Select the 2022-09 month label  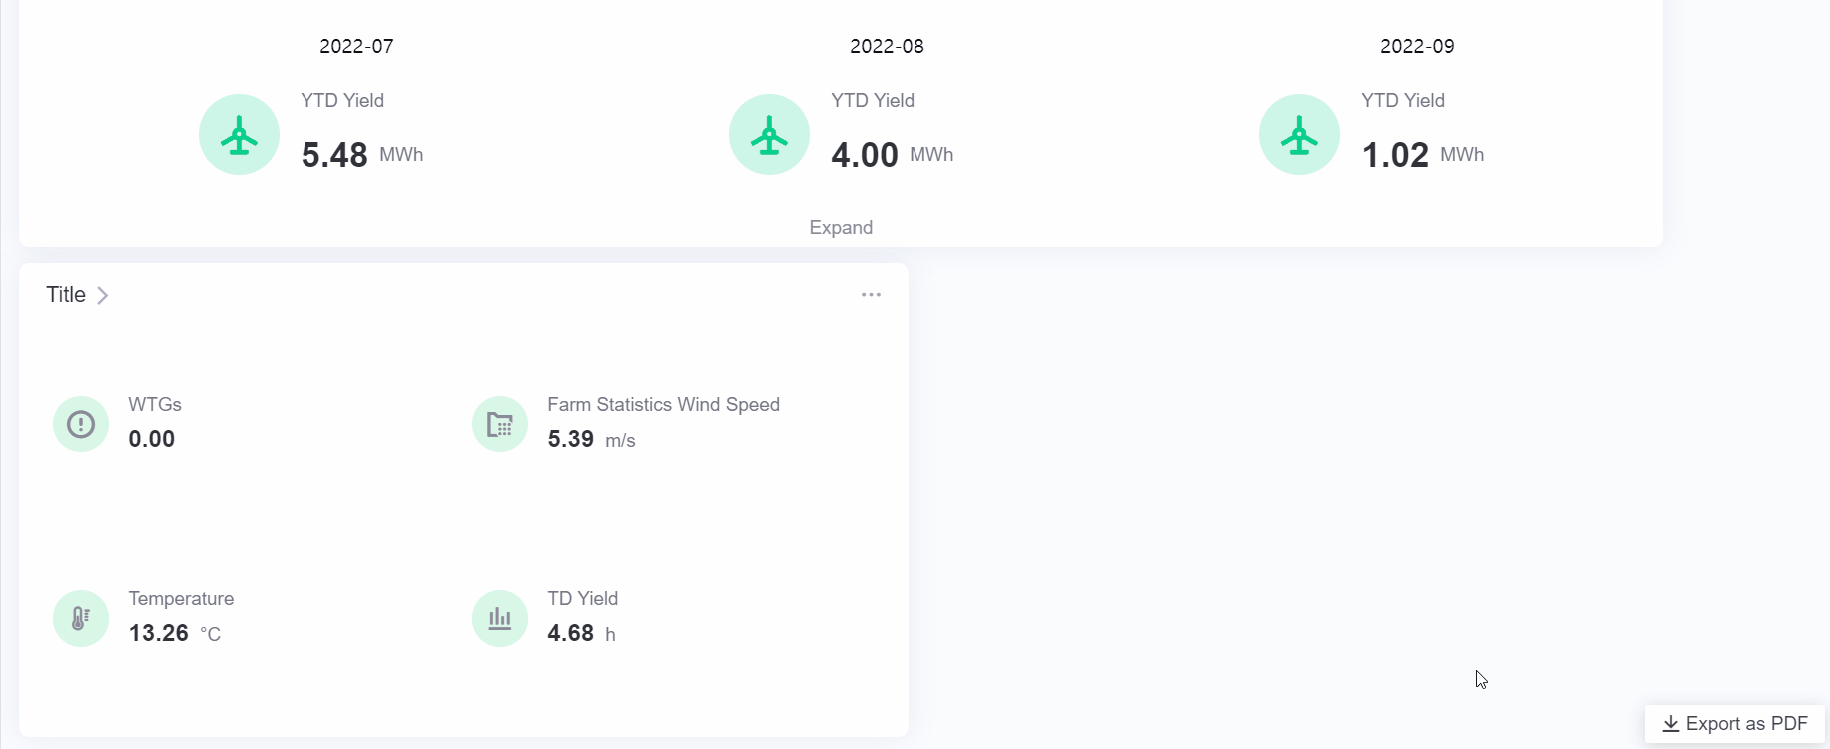[1417, 46]
